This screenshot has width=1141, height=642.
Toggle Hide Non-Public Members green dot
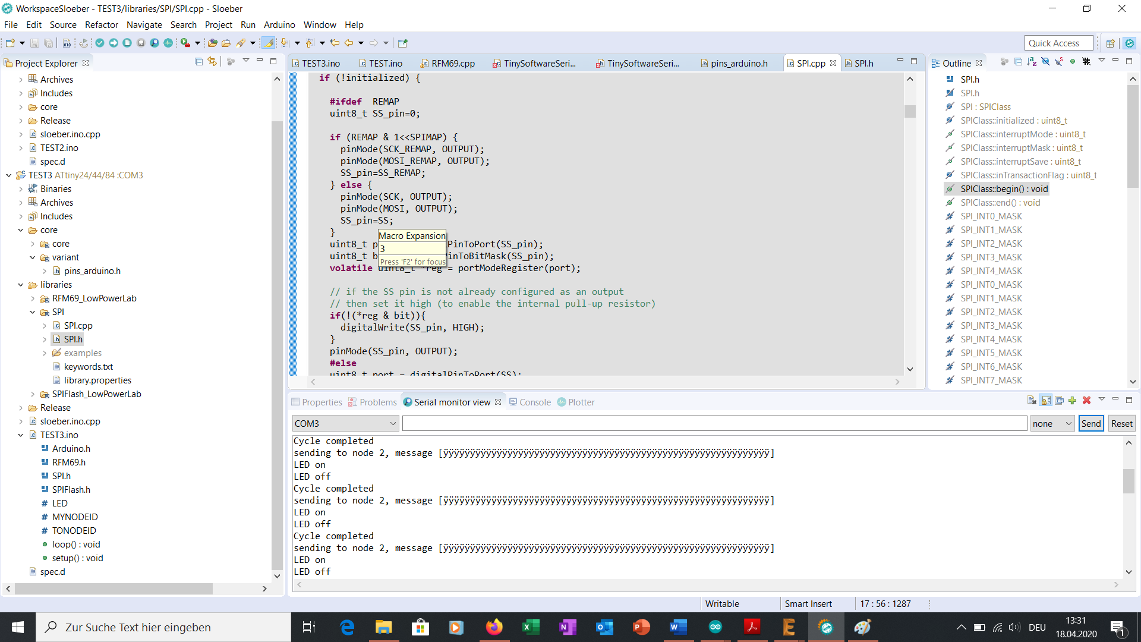tap(1073, 62)
